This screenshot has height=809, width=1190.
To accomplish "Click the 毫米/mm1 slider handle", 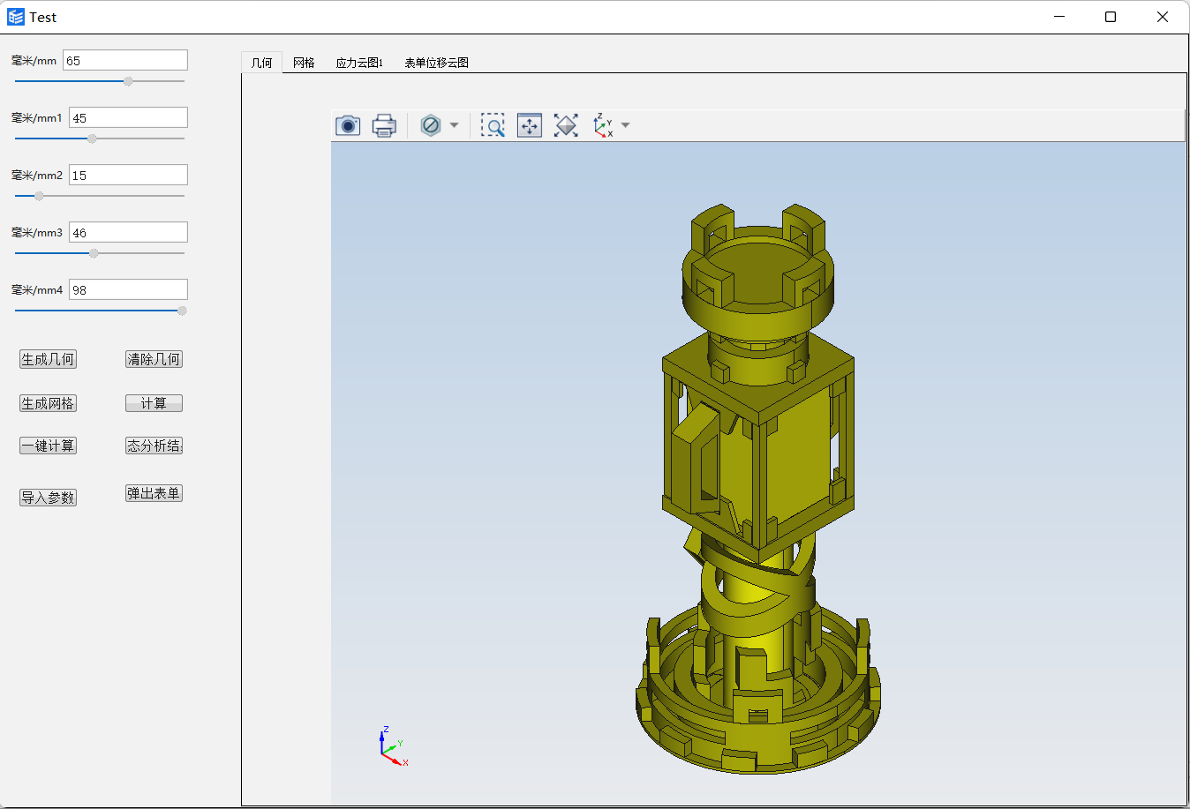I will [92, 139].
